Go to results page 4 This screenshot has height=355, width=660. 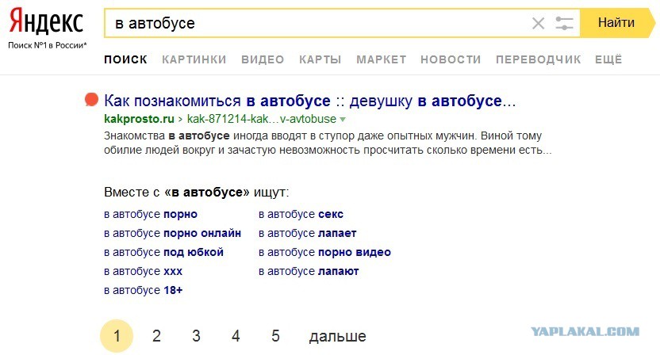236,336
